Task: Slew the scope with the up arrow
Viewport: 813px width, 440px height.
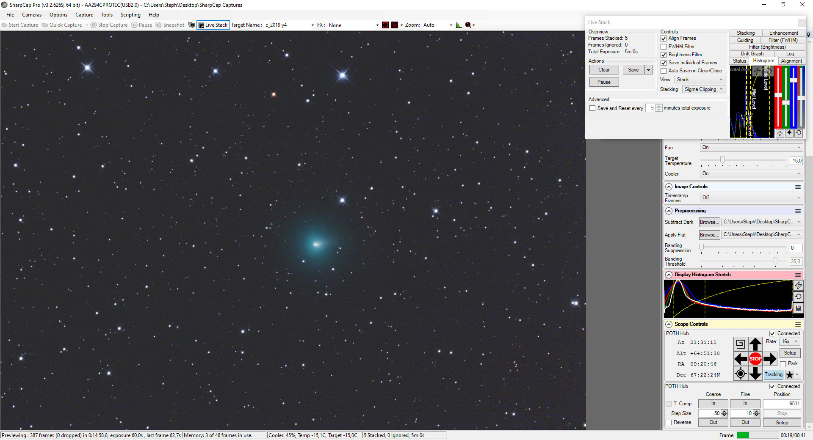Action: pyautogui.click(x=755, y=344)
